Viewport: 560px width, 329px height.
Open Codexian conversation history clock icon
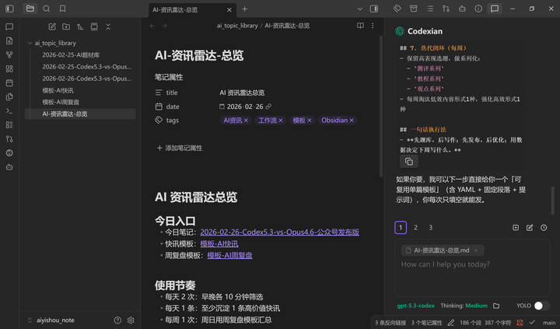pos(544,228)
